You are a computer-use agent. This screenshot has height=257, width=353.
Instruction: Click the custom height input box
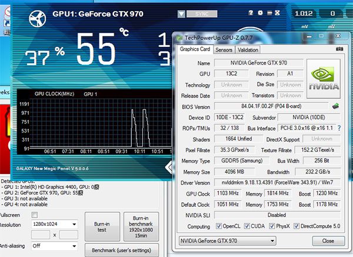point(69,235)
